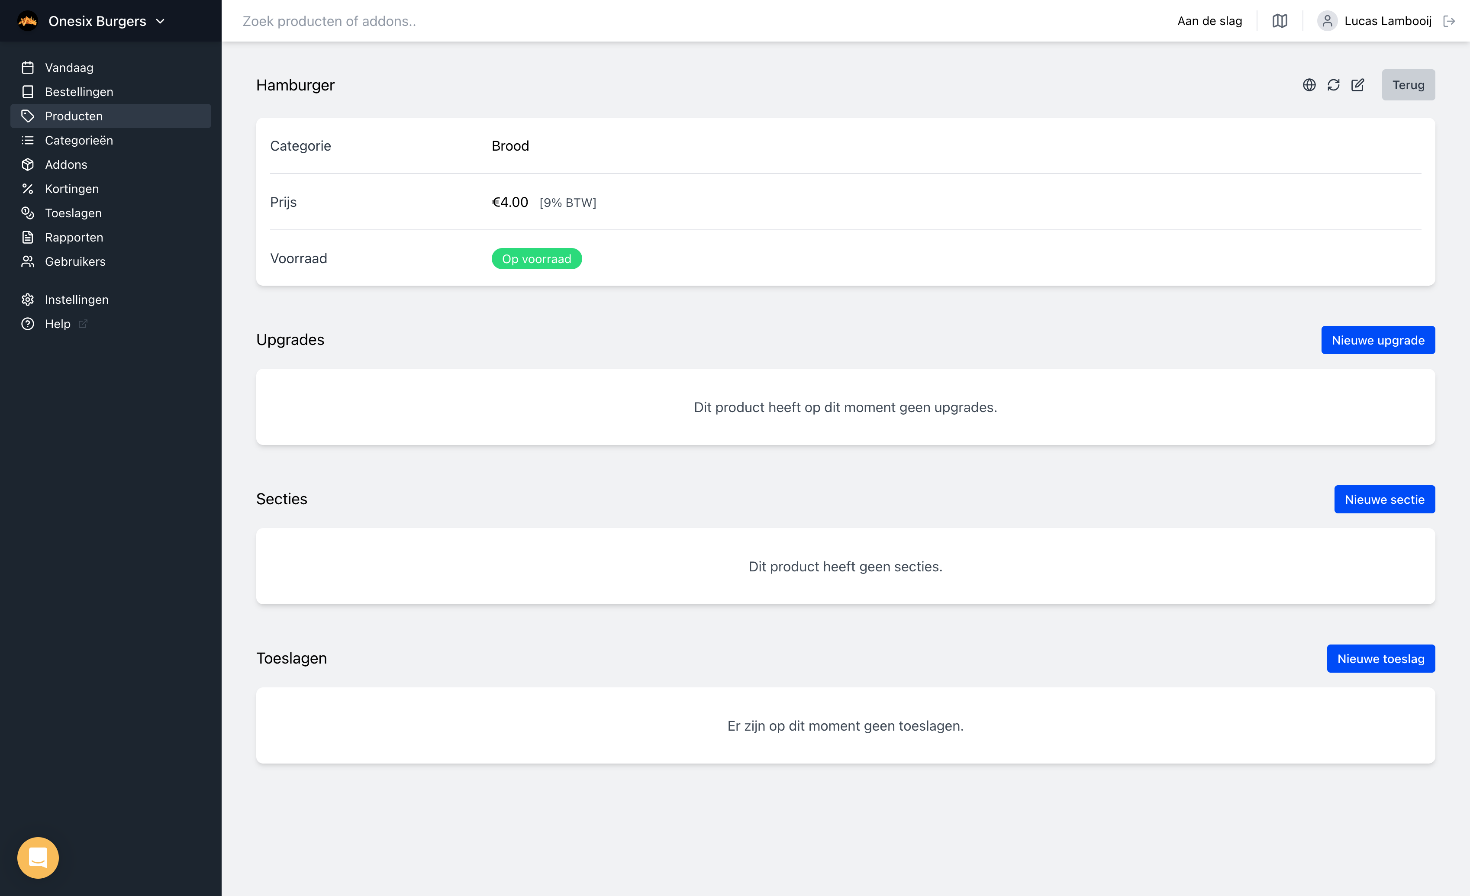Click the Nieuwe upgrade button
The image size is (1470, 896).
[1377, 340]
